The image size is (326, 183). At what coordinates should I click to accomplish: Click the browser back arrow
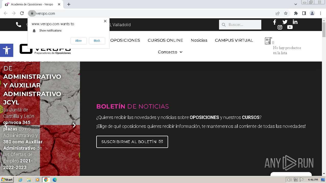click(x=6, y=13)
